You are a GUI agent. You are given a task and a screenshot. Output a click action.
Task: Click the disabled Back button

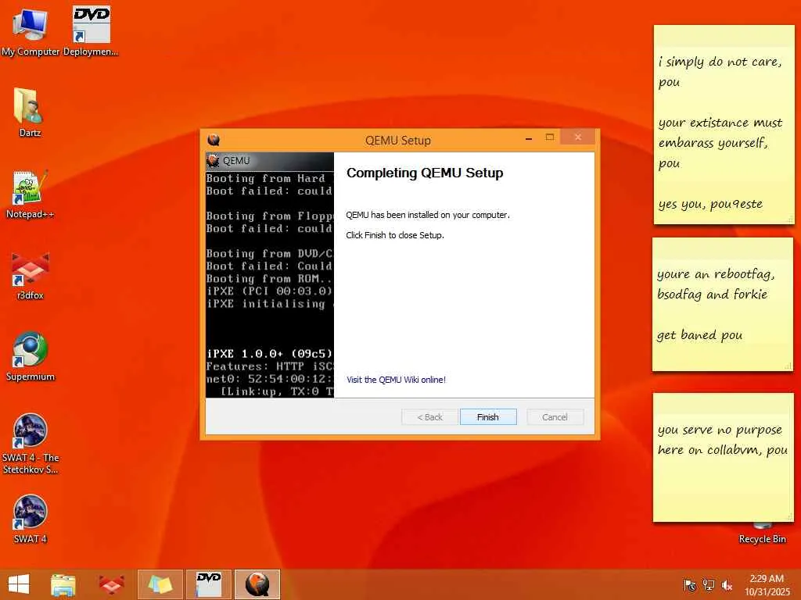pyautogui.click(x=429, y=417)
